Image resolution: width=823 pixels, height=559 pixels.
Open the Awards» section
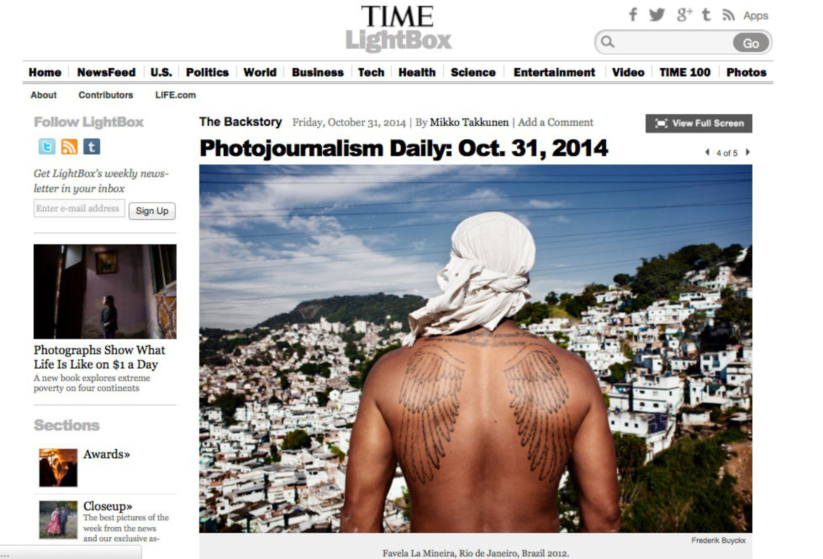click(x=106, y=454)
